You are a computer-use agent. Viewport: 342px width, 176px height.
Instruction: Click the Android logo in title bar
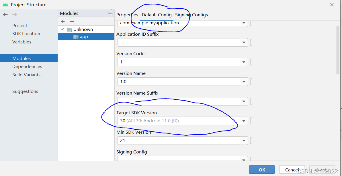(x=5, y=5)
